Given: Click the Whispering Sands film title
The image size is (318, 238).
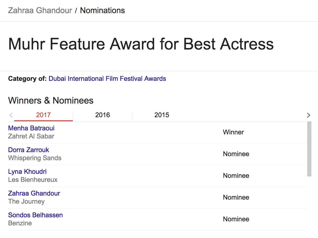Looking at the screenshot, I should pyautogui.click(x=35, y=158).
